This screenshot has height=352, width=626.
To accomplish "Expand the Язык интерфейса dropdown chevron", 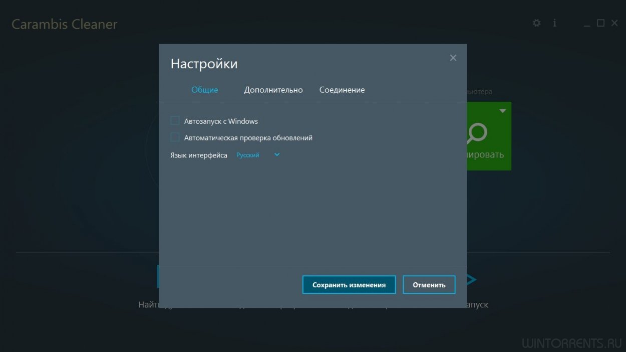I will click(x=277, y=155).
